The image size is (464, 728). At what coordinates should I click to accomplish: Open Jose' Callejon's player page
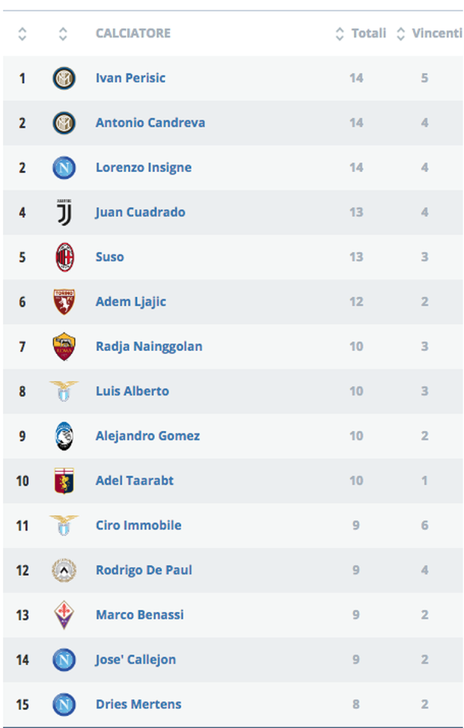pyautogui.click(x=136, y=659)
